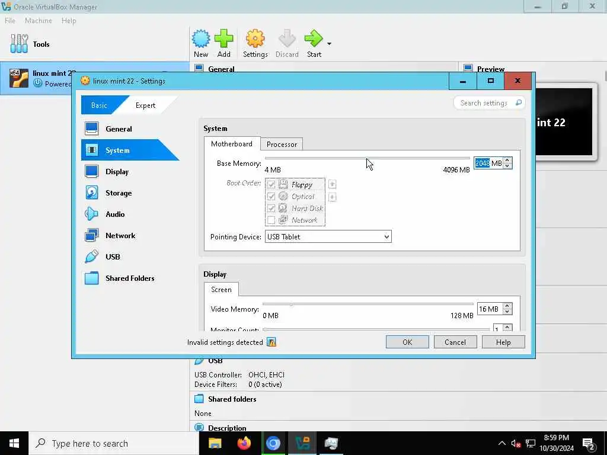Screen dimensions: 607x455
Task: Click the Shared folders section header in Manager
Action: [232, 399]
